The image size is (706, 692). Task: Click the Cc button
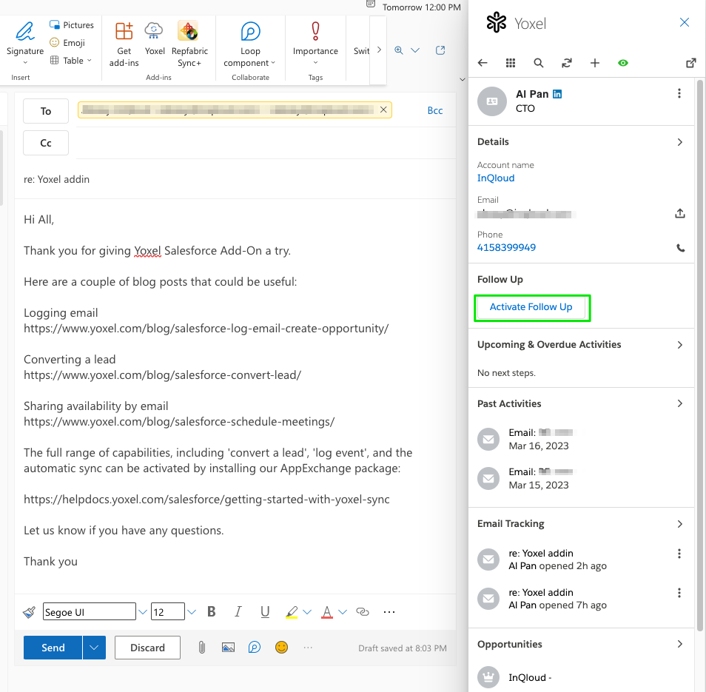coord(46,143)
